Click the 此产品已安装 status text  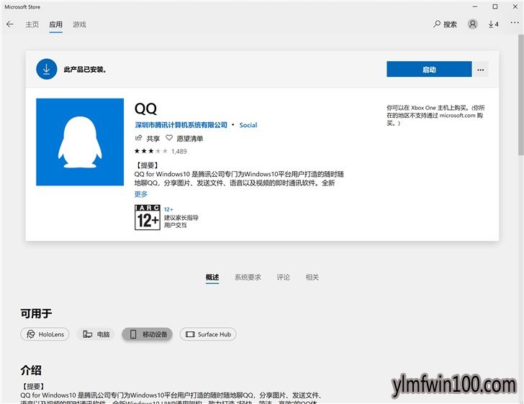[85, 70]
